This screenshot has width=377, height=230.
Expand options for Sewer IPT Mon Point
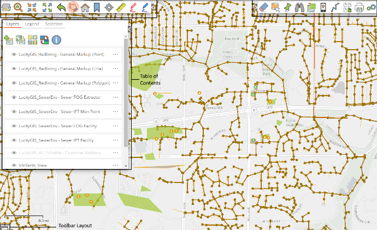coord(115,112)
